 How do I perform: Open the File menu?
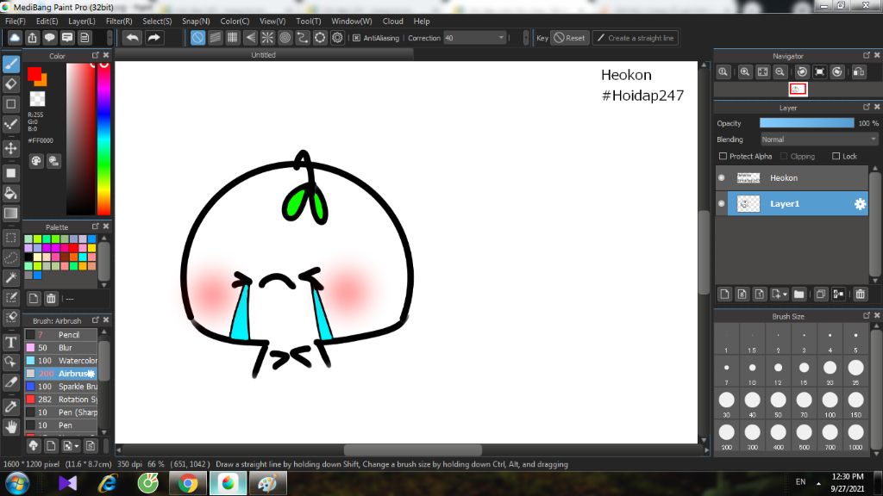point(16,22)
